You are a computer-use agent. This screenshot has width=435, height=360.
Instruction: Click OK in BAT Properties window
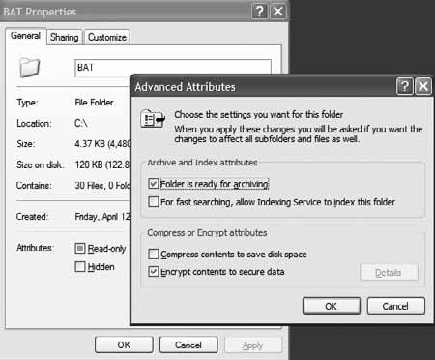124,345
